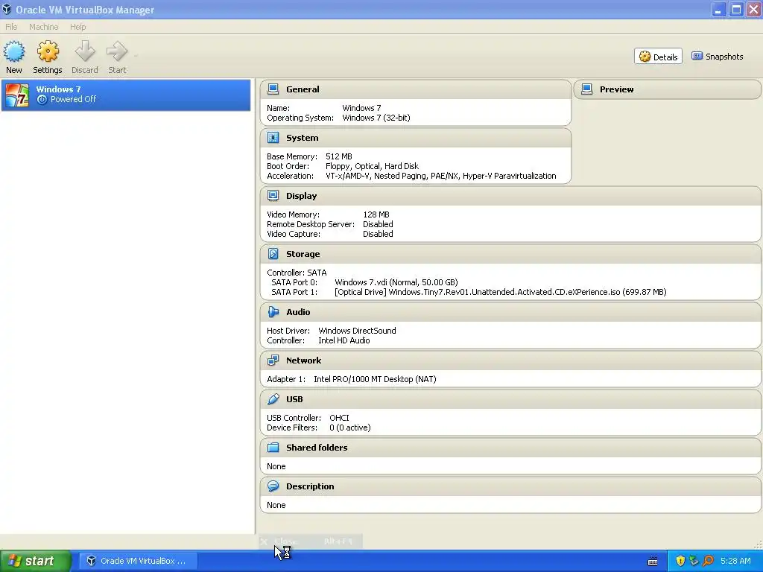The width and height of the screenshot is (763, 572).
Task: Click the Optical Drive ISO file entry
Action: tap(500, 292)
